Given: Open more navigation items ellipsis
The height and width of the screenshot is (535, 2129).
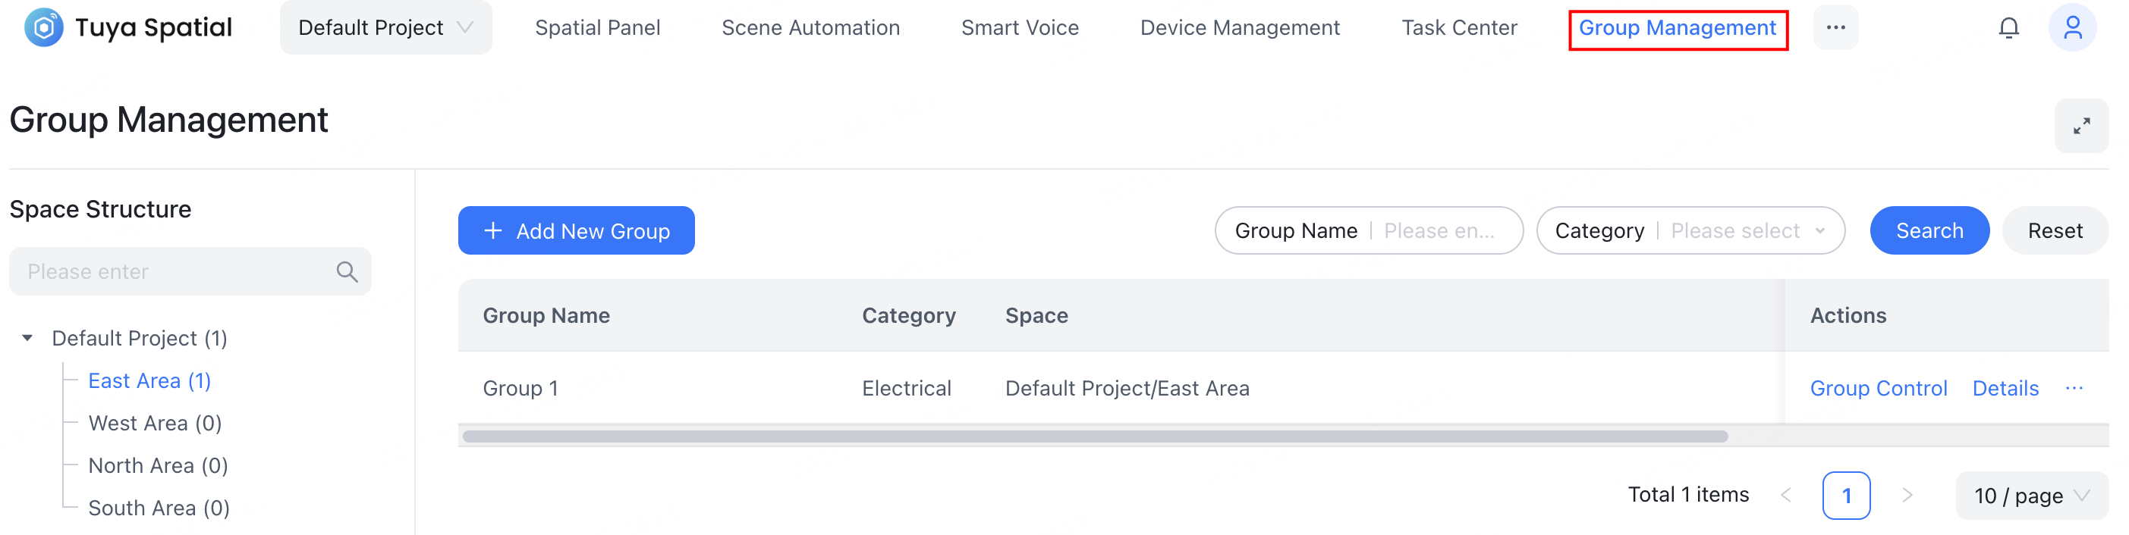Looking at the screenshot, I should pos(1835,28).
